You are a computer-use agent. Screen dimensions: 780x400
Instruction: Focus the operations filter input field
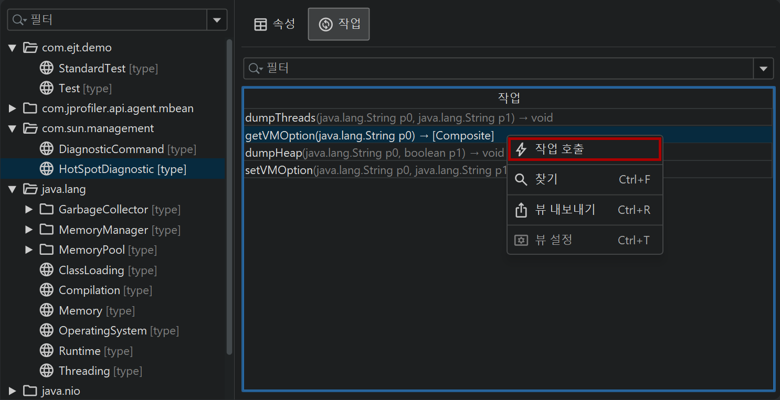tap(499, 68)
